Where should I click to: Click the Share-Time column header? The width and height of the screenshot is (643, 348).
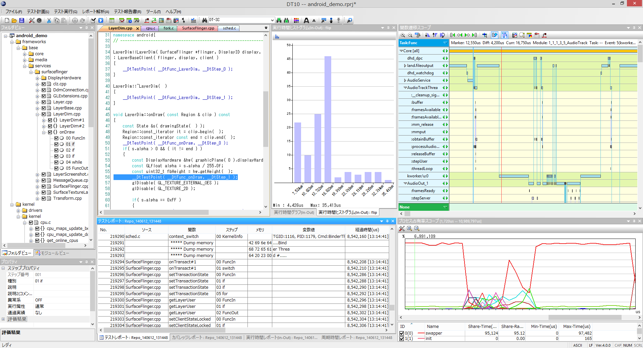pyautogui.click(x=482, y=326)
